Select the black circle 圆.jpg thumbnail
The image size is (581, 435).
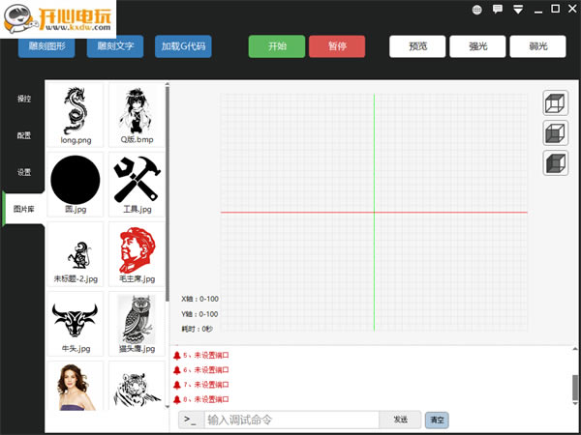click(x=76, y=185)
